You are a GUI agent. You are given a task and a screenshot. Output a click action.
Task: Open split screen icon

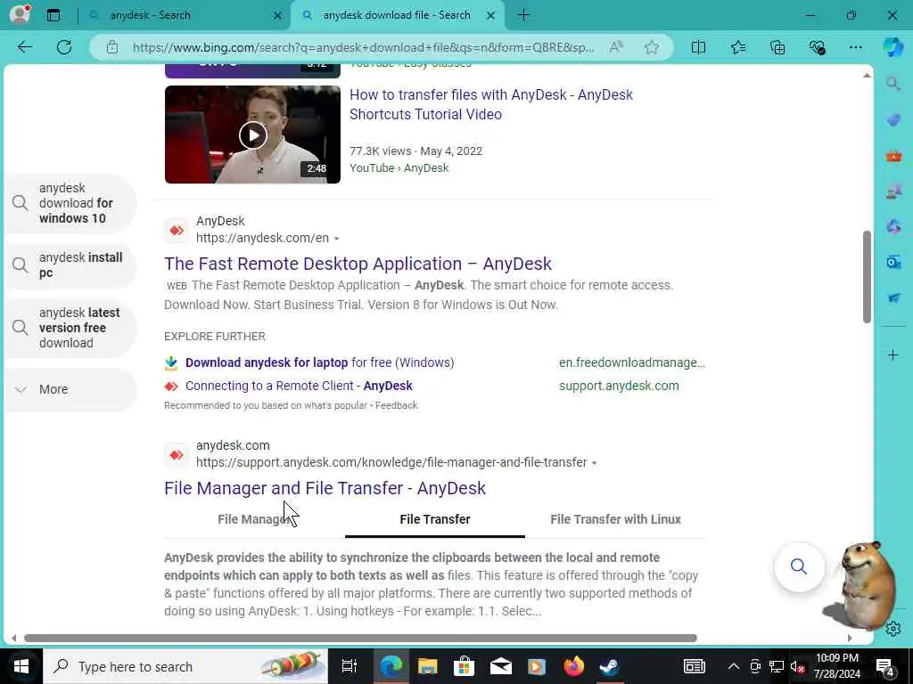click(698, 47)
